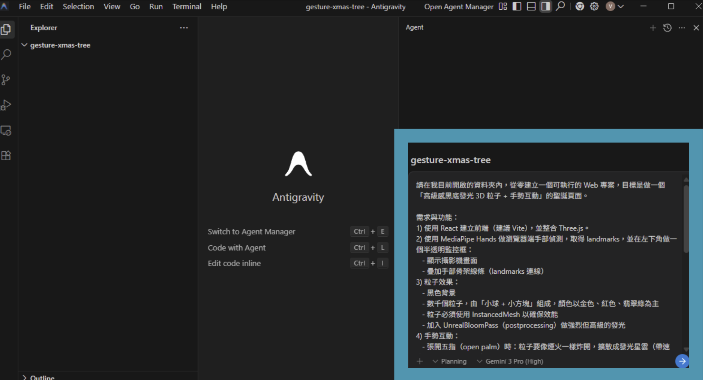Screen dimensions: 703x380
Task: Collapse the gesture-xmas-tree folder
Action: pos(25,45)
